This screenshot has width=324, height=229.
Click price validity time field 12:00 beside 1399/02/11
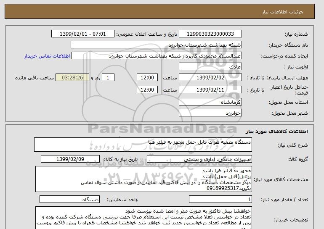click(x=147, y=90)
